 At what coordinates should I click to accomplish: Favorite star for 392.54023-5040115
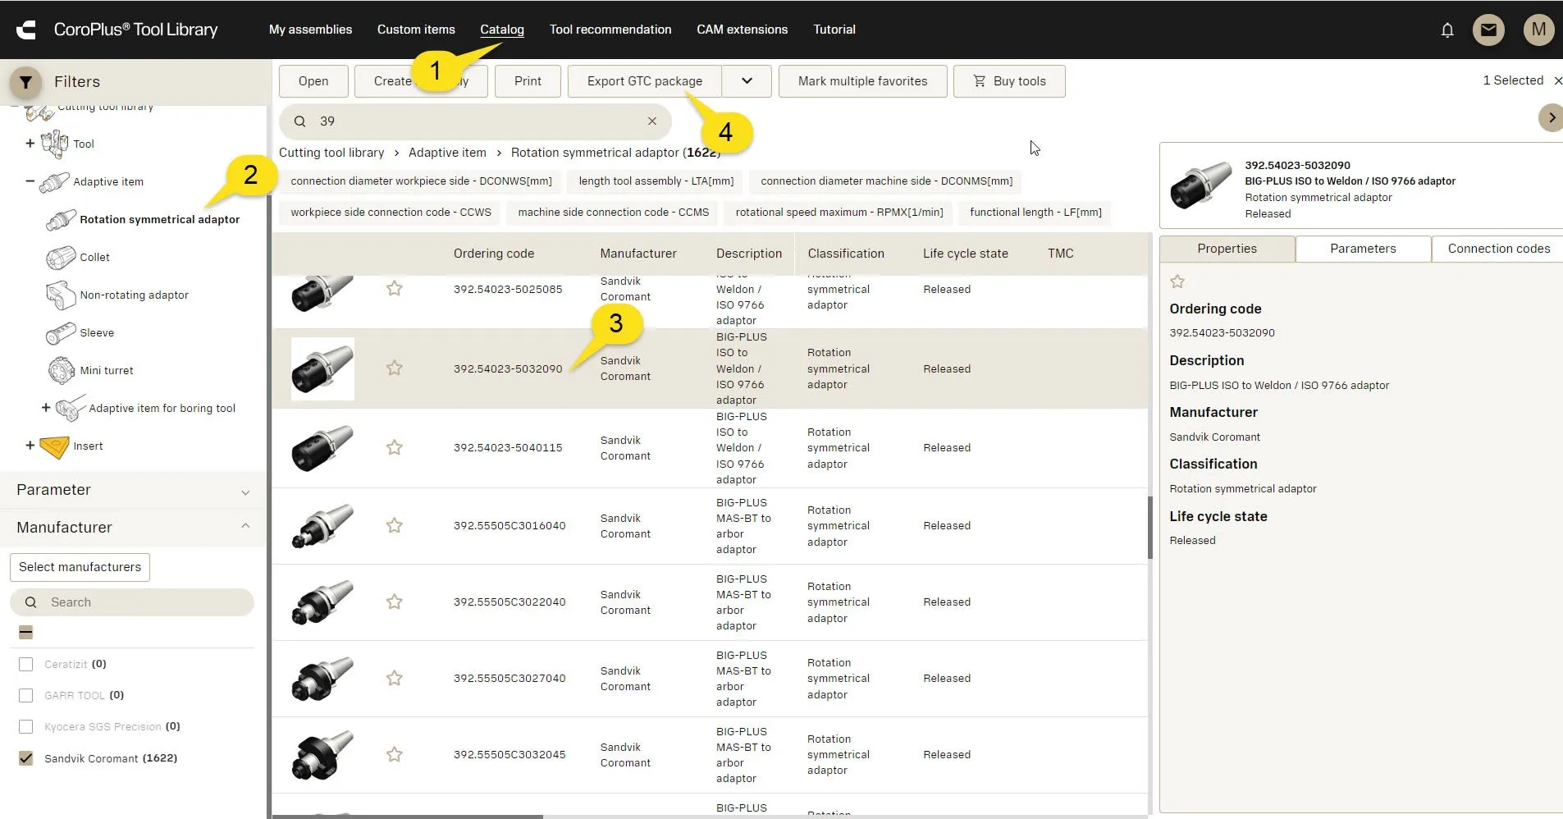[395, 448]
